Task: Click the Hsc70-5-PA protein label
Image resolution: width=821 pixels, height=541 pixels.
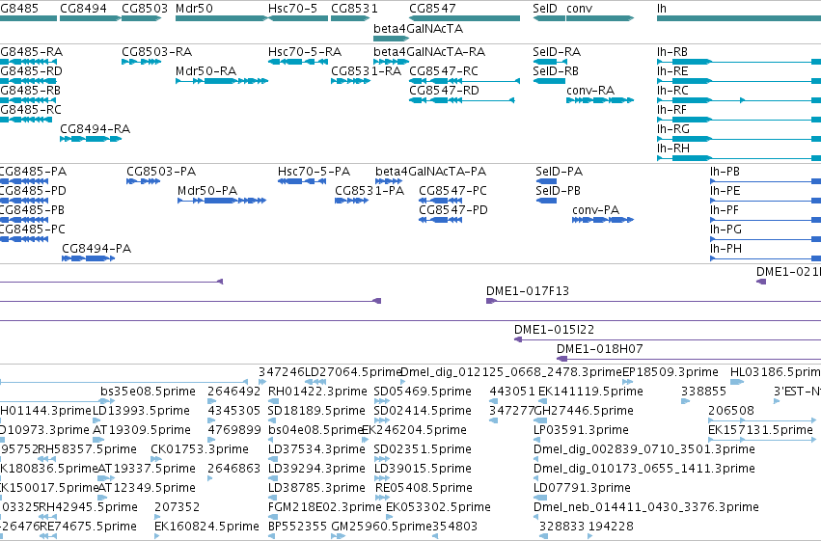Action: (x=314, y=172)
